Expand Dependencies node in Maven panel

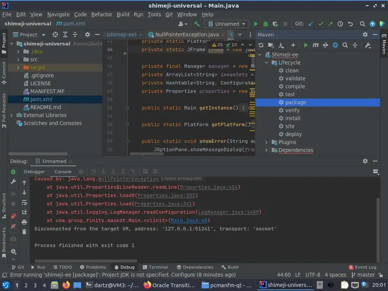point(266,150)
